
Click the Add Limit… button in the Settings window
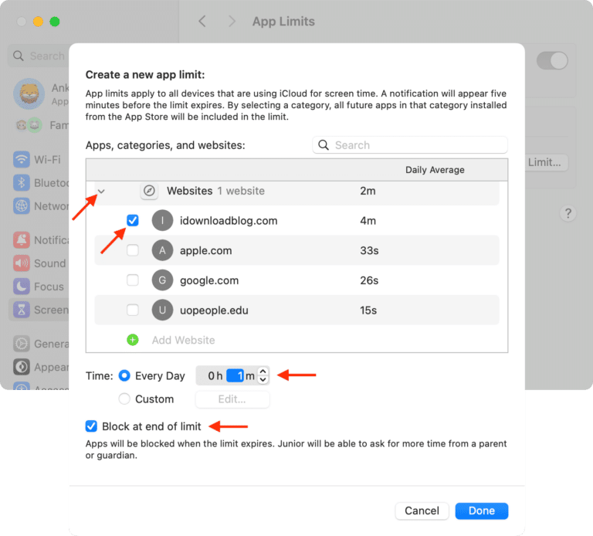[546, 162]
